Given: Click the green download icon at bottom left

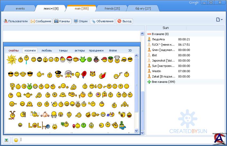Looking at the screenshot, I should point(7,140).
